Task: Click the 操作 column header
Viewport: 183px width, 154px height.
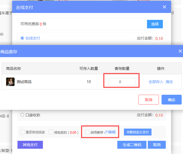Action: click(x=160, y=69)
